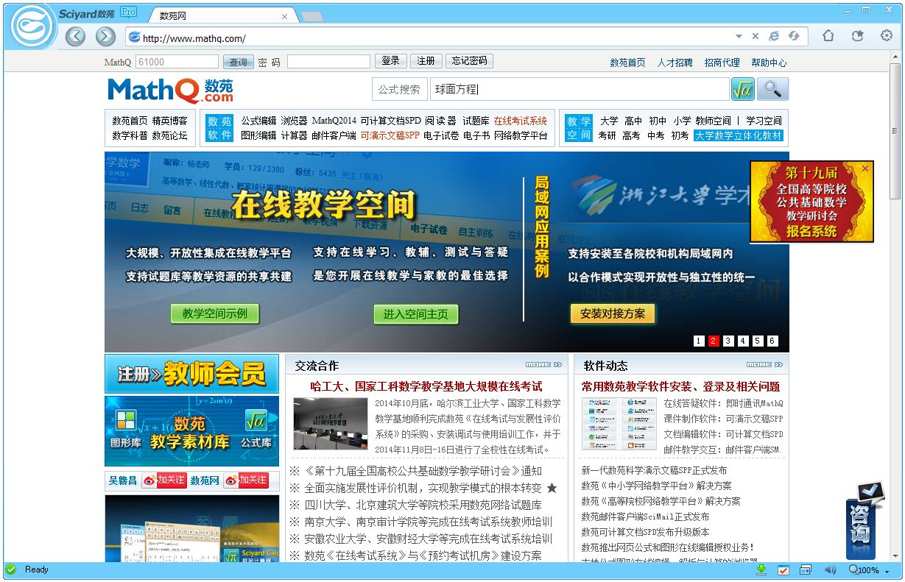Open the Sciyard browser logo menu
This screenshot has width=905, height=582.
(32, 27)
